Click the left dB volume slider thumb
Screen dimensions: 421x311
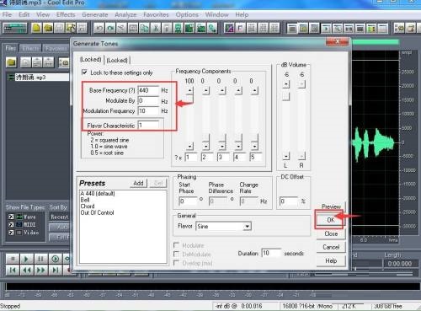point(286,96)
